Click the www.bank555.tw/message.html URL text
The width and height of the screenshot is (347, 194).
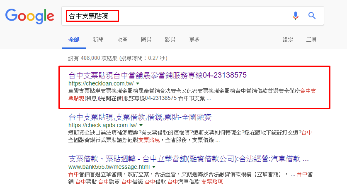pos(109,167)
